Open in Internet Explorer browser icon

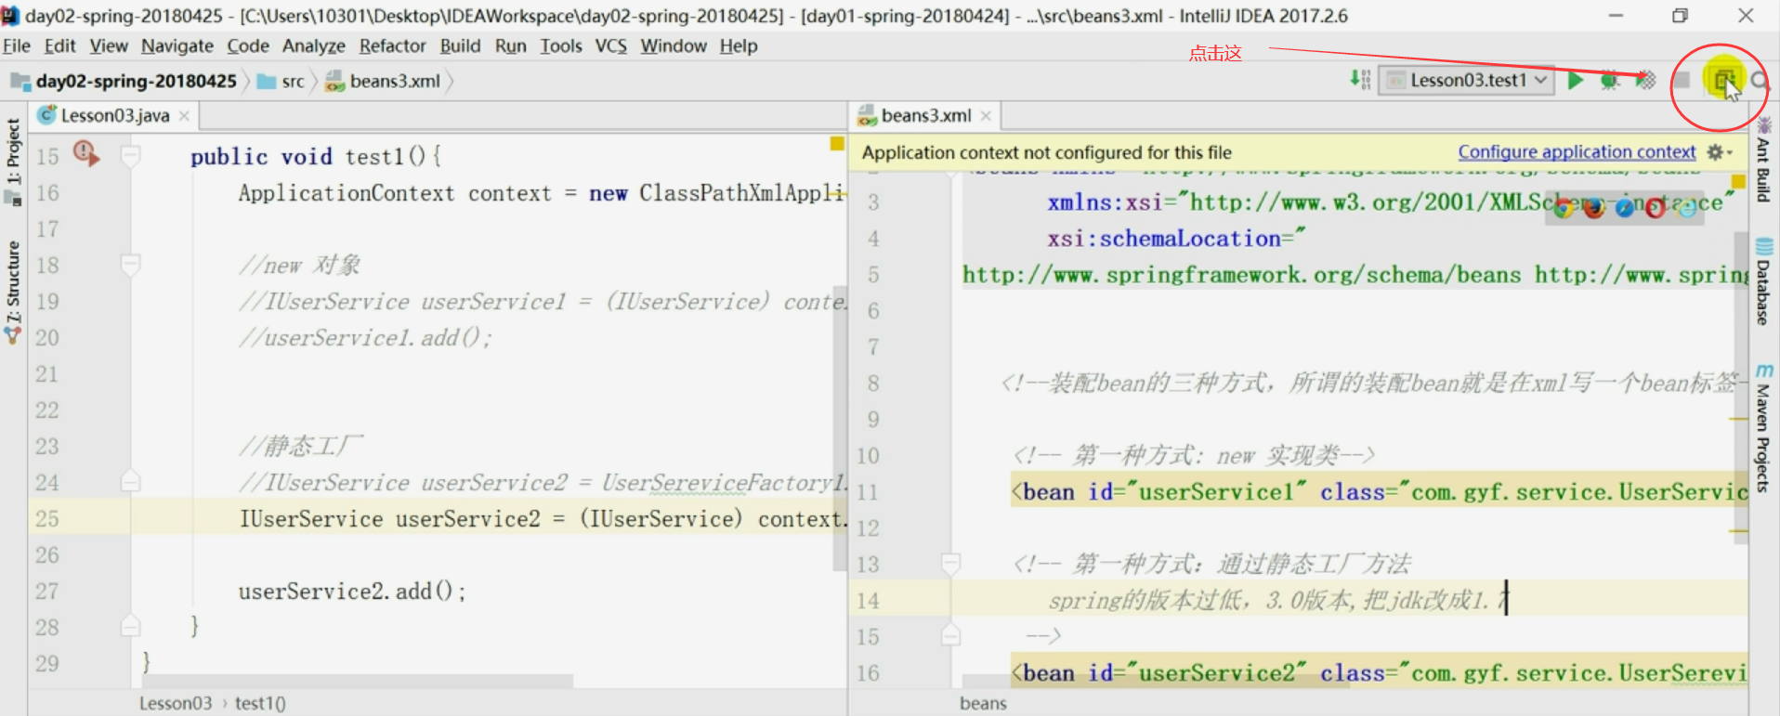pos(1686,208)
